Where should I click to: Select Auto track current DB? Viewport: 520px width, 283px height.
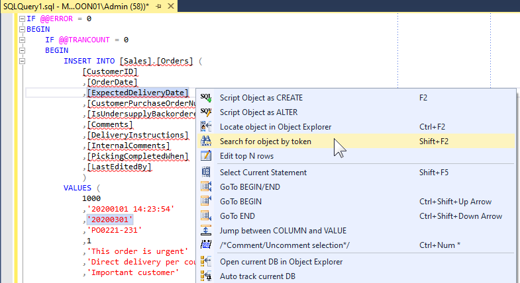[x=356, y=276]
